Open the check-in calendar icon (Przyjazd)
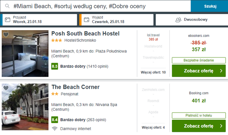This screenshot has height=135, width=228. coord(8,20)
